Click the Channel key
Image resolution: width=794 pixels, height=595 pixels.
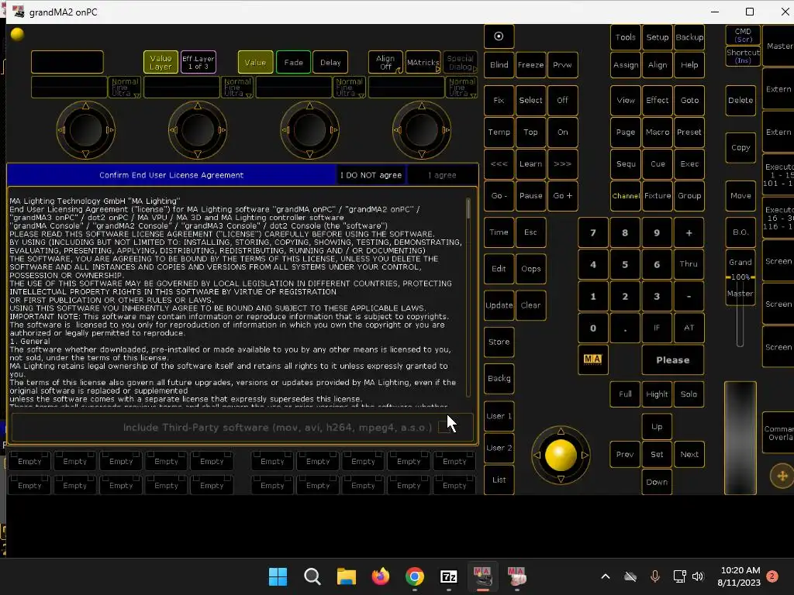(626, 196)
